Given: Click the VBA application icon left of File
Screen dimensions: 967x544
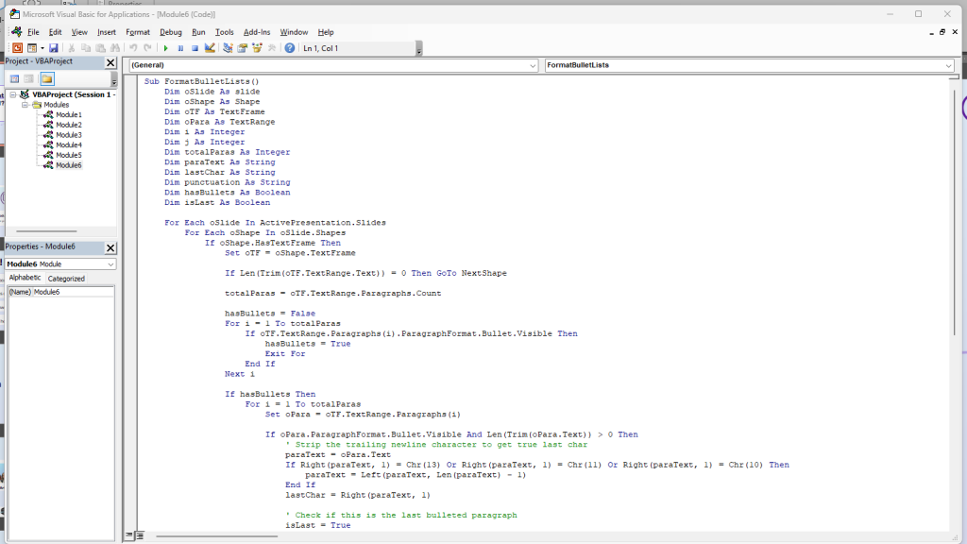Looking at the screenshot, I should (17, 32).
